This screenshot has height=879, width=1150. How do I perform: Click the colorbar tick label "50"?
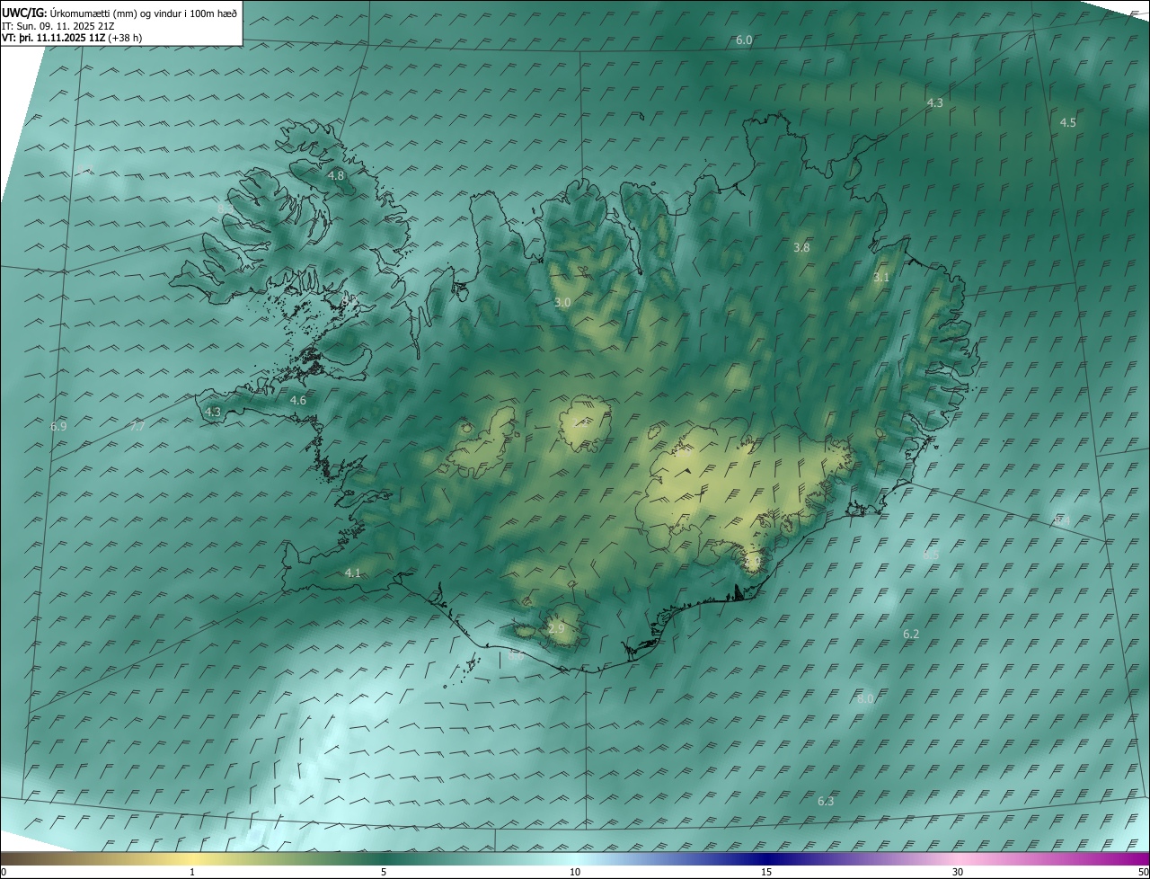click(x=1143, y=872)
